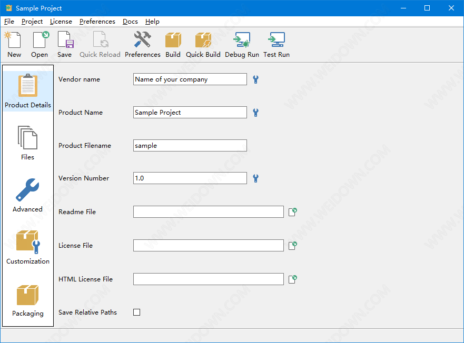Click into the Vendor name field
The height and width of the screenshot is (343, 464).
[190, 79]
